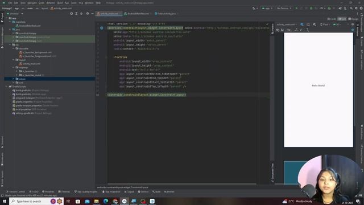This screenshot has height=205, width=364.
Task: Open the Build menu
Action: tap(60, 3)
